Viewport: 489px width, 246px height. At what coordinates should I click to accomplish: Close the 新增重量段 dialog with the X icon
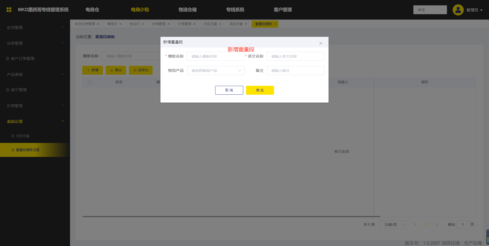pos(321,43)
